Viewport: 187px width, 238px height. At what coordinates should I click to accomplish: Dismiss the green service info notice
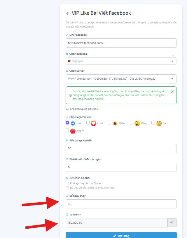172,92
